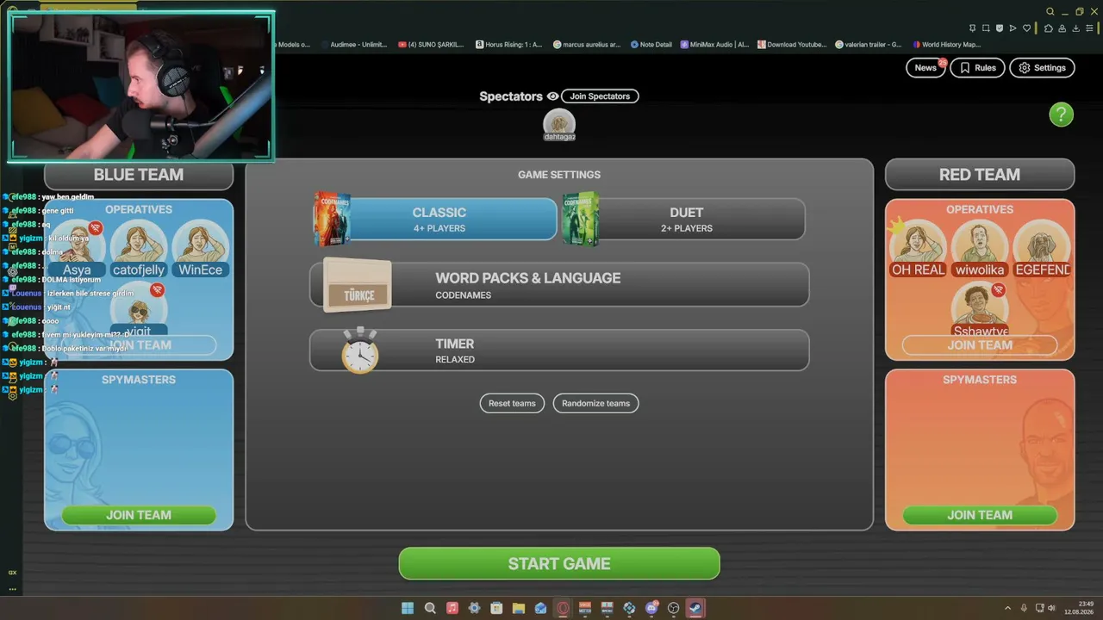
Task: Open the Note Detail bookmark
Action: point(651,45)
